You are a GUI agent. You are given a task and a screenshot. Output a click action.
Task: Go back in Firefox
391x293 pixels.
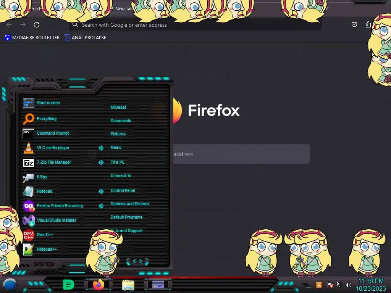[x=9, y=25]
